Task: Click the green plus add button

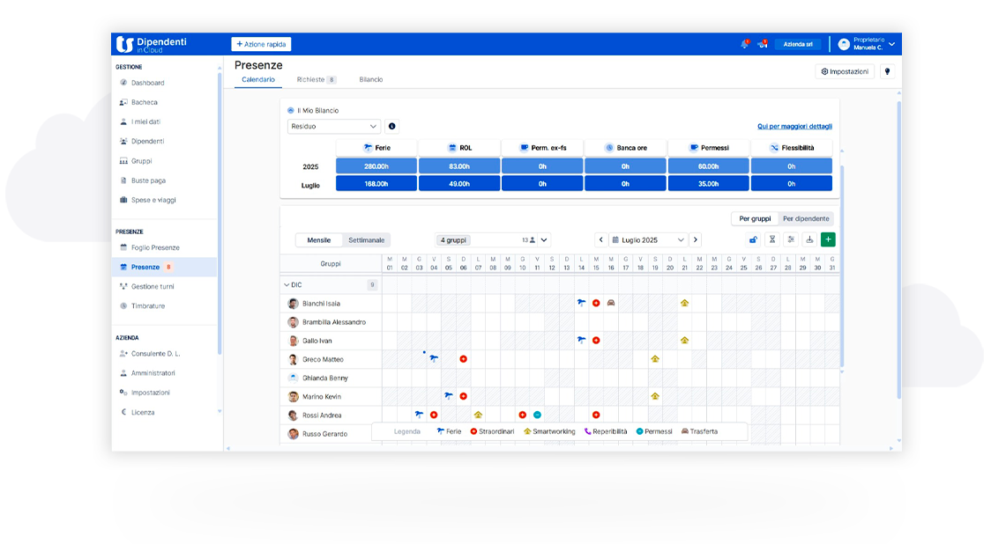Action: (x=827, y=239)
